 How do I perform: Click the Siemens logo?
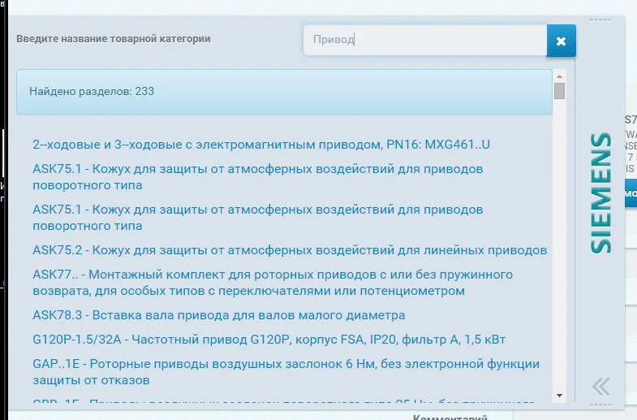(x=600, y=193)
